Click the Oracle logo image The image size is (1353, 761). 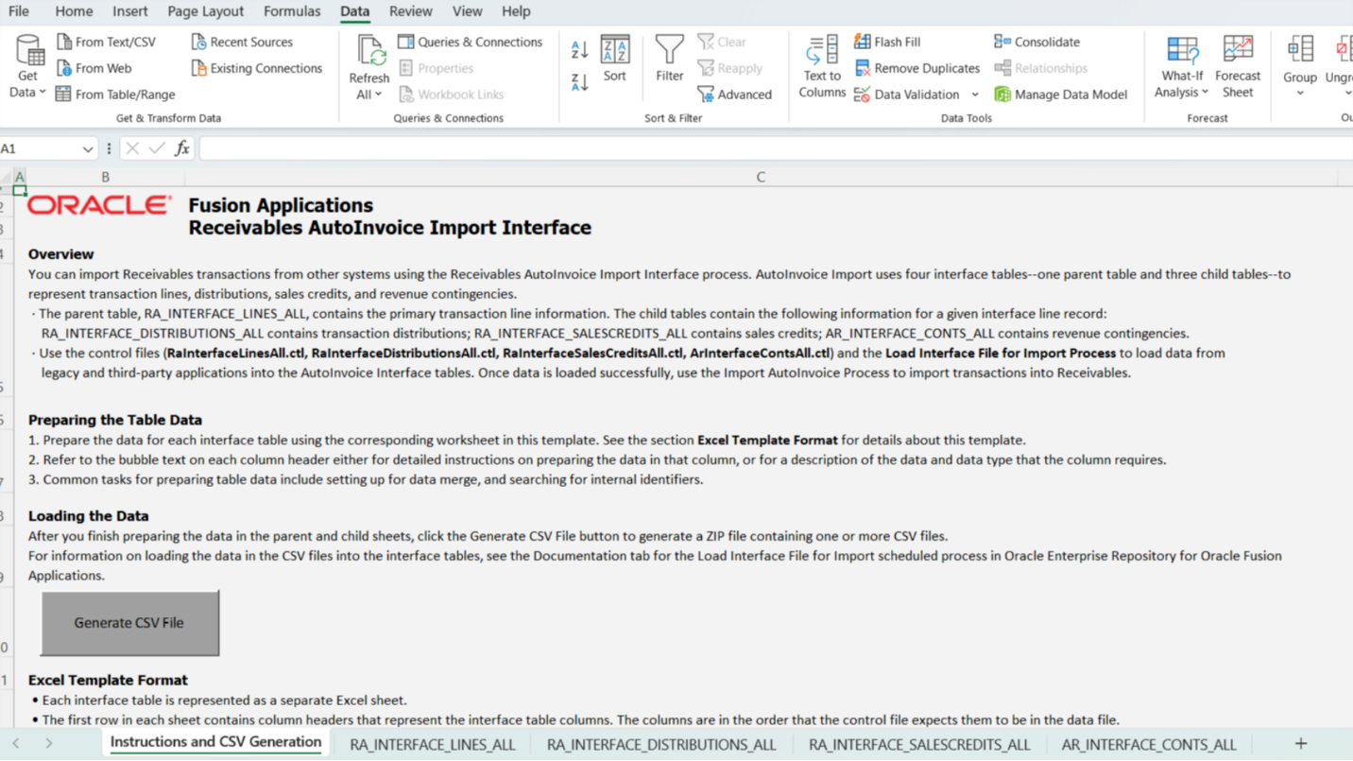pyautogui.click(x=100, y=205)
